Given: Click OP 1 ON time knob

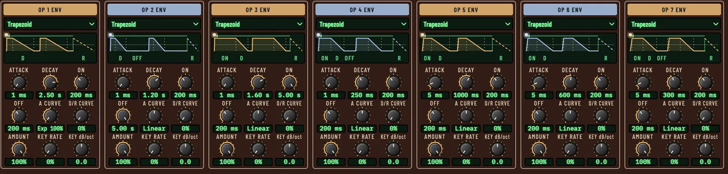Looking at the screenshot, I should 81,82.
